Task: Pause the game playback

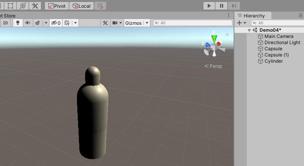Action: tap(221, 6)
